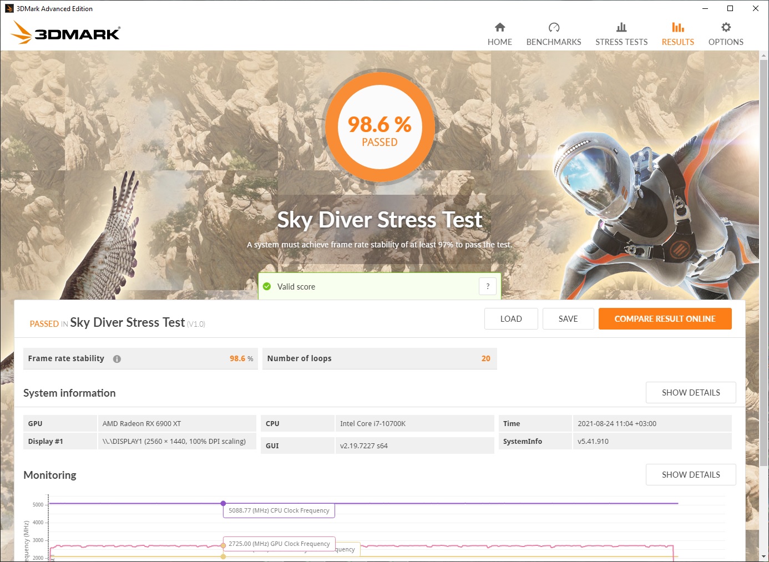Screen dimensions: 769x562
Task: Click COMPARE RESULT ONLINE button
Action: point(665,319)
